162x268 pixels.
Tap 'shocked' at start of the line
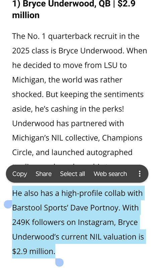coord(27,94)
